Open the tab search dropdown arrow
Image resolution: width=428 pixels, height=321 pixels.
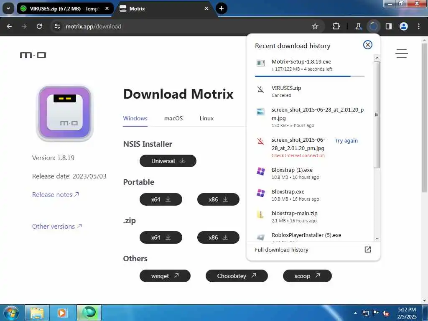(8, 8)
